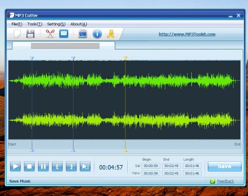This screenshot has height=196, width=248.
Task: Click the first blue marker below timeline
Action: point(32,150)
